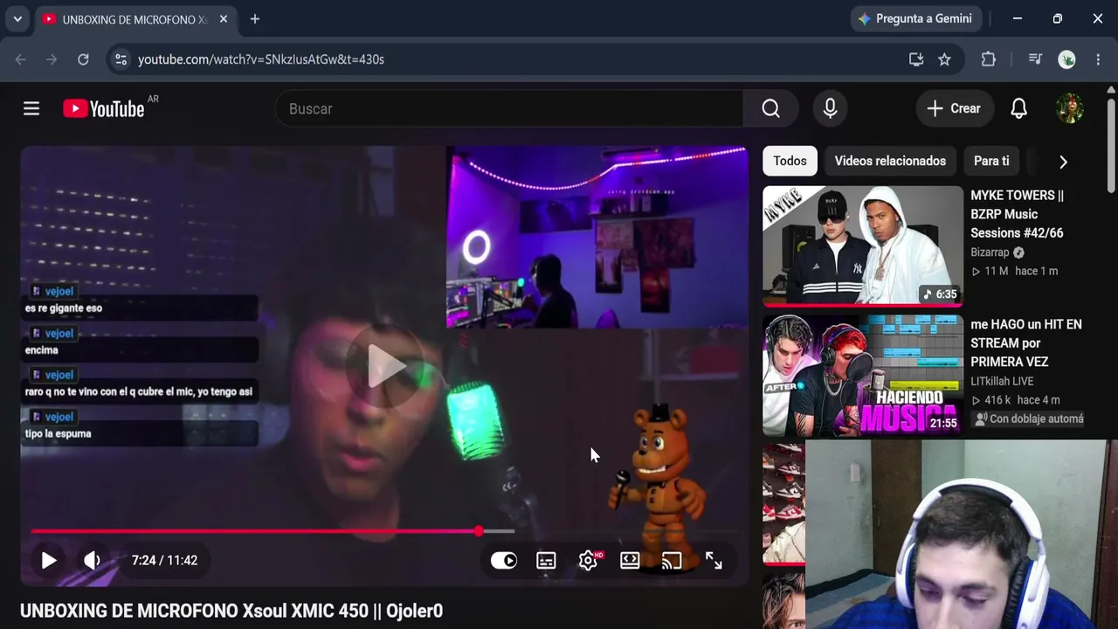Open the MYKE TOWERS video thumbnail
Screen dimensions: 1118x629
tap(863, 245)
